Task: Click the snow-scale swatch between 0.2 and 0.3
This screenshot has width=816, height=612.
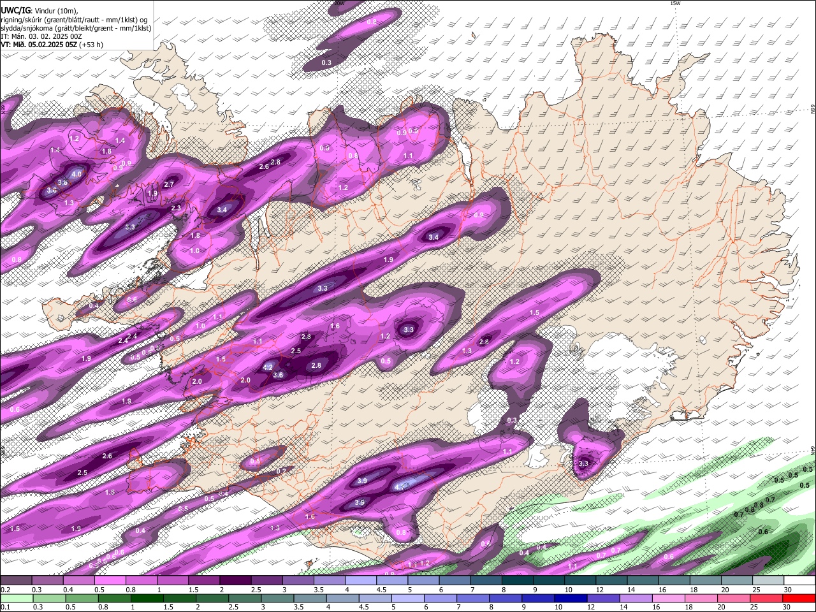Action: [x=17, y=580]
